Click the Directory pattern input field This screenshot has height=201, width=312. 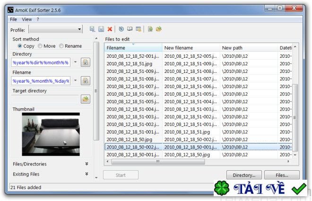tap(41, 62)
